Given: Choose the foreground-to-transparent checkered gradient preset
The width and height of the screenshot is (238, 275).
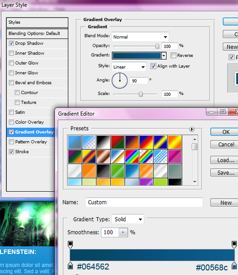Looking at the screenshot, I should 89,142.
